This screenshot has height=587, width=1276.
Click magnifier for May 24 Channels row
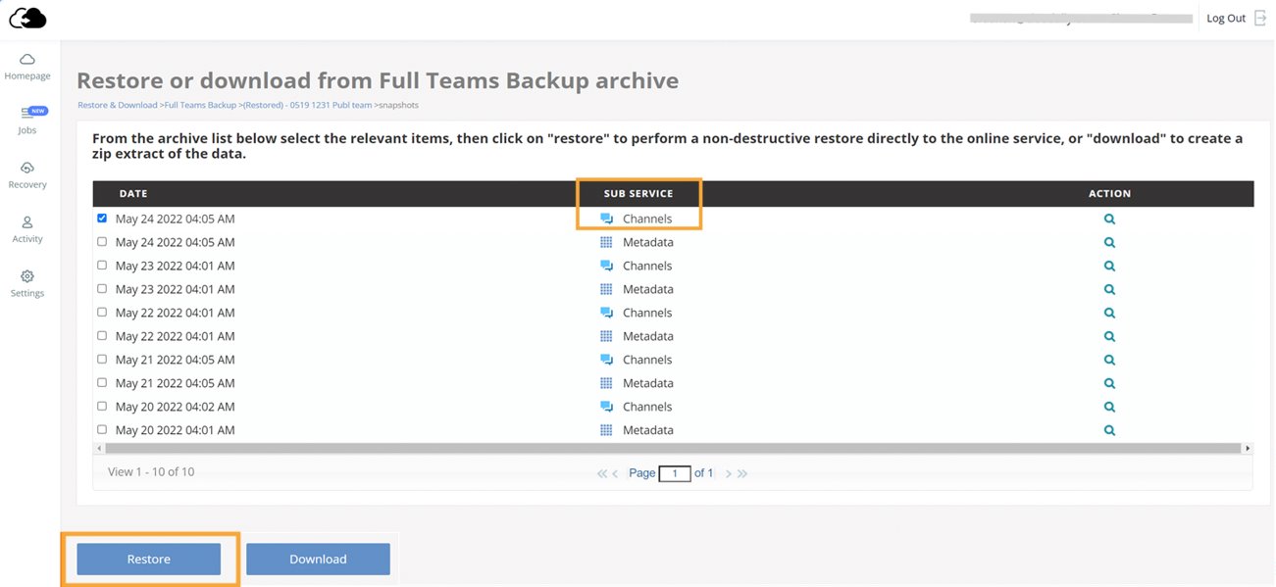[x=1109, y=220]
